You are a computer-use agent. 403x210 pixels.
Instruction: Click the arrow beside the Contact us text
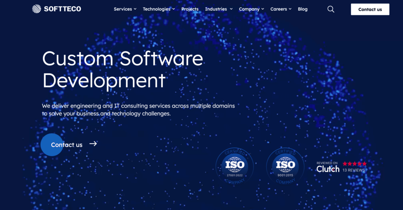[x=93, y=144]
